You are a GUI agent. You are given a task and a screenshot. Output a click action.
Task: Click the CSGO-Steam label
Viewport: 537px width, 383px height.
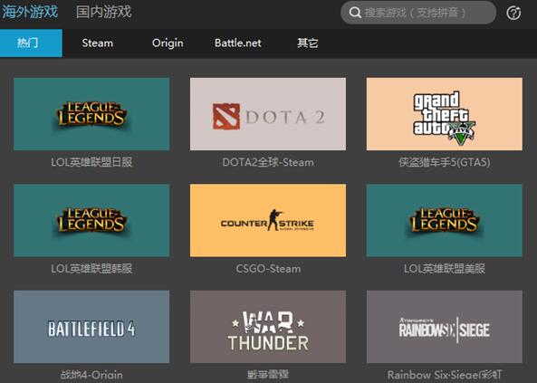point(268,269)
